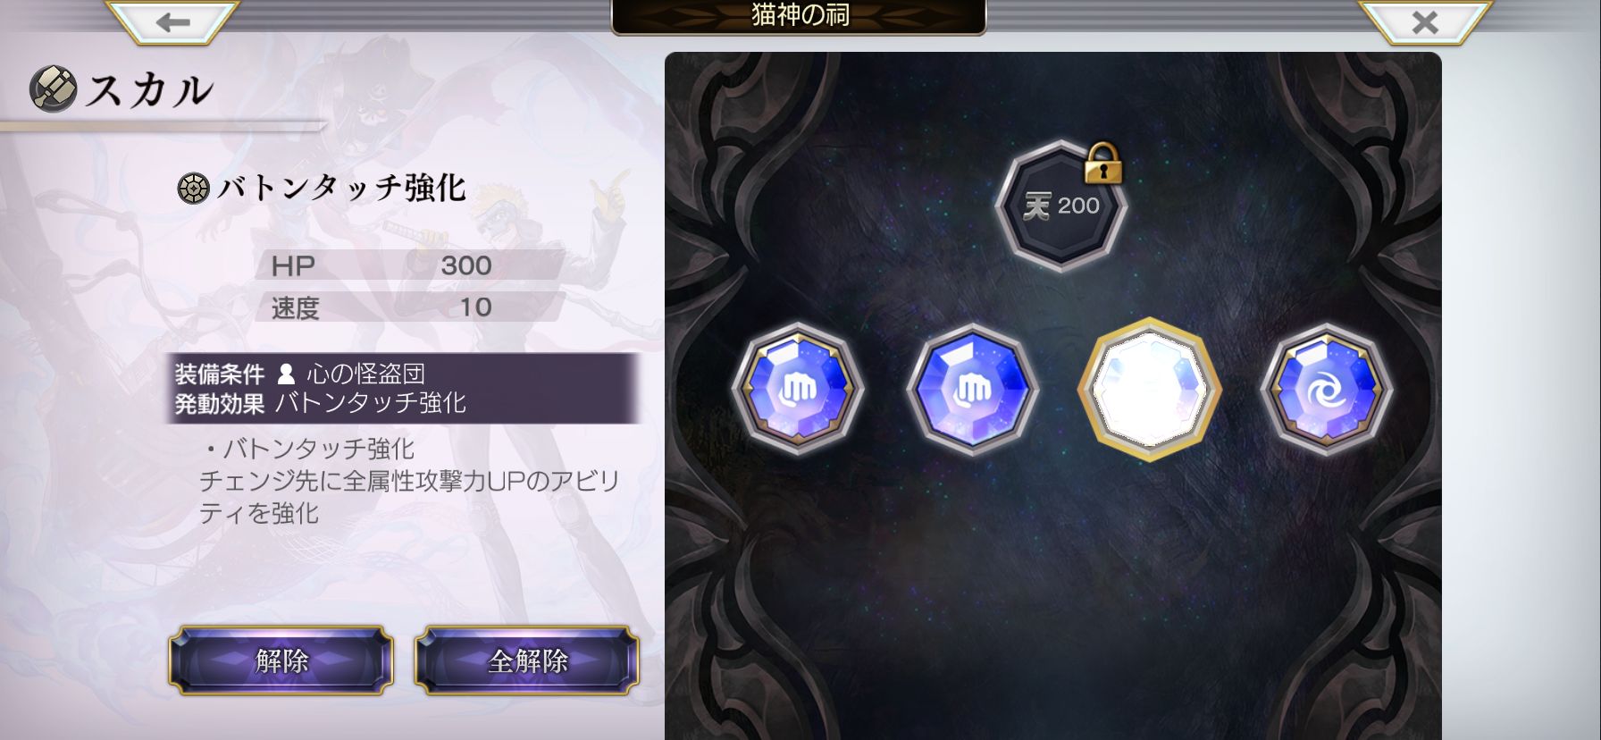
Task: Select the second fist gem slot
Action: (973, 389)
